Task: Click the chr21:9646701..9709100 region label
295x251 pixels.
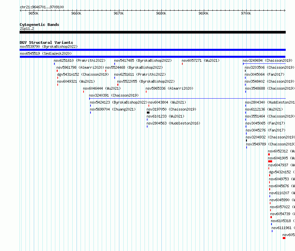Action: 42,7
